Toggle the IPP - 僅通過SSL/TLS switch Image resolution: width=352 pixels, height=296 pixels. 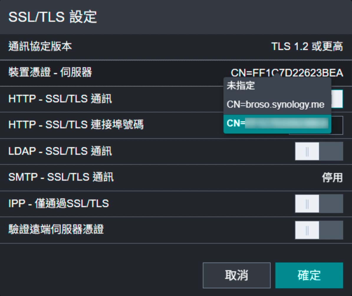(x=319, y=203)
